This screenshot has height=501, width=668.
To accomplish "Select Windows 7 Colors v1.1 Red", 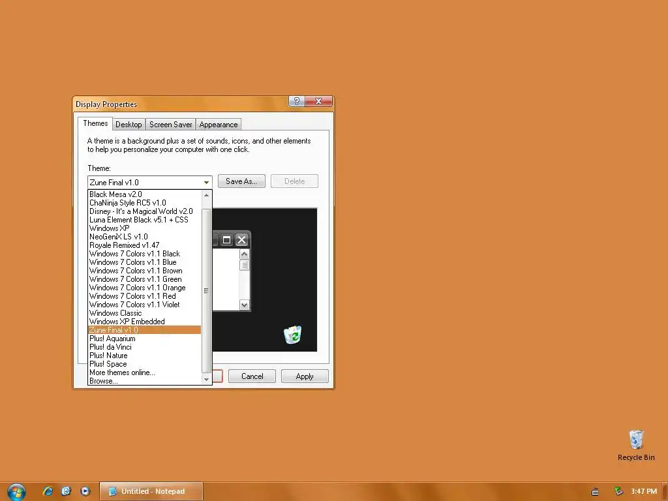I will pyautogui.click(x=144, y=296).
